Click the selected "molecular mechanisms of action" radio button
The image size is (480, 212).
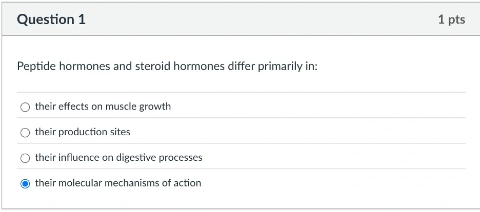[x=25, y=184]
